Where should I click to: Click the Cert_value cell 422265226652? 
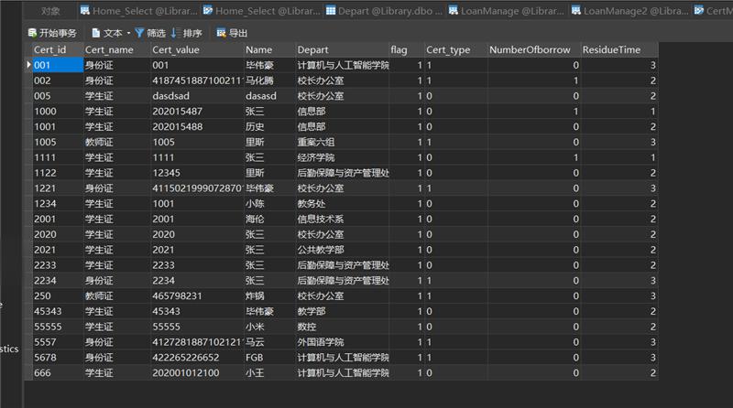point(197,358)
